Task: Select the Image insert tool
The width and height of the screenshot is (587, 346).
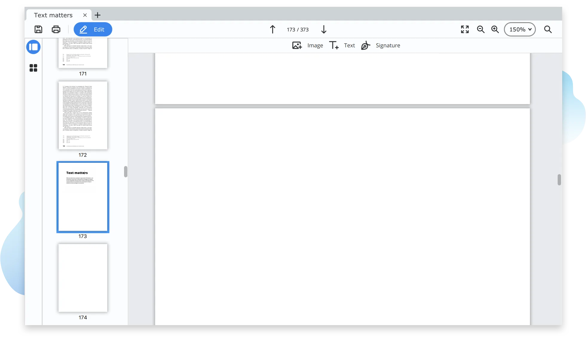Action: (x=307, y=45)
